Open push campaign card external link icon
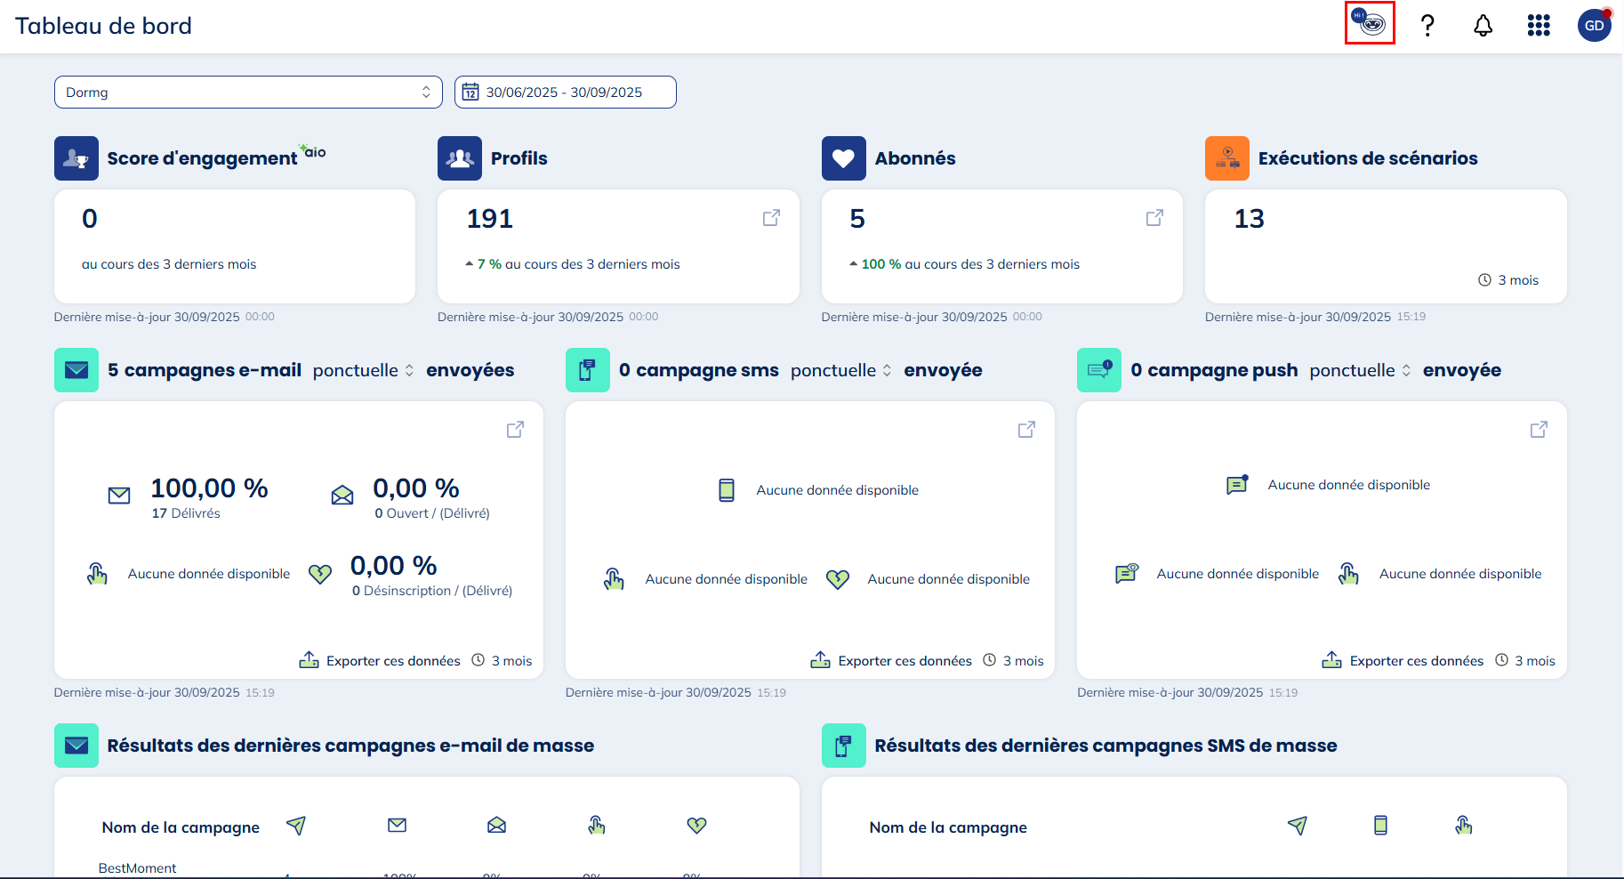This screenshot has width=1624, height=879. tap(1539, 430)
